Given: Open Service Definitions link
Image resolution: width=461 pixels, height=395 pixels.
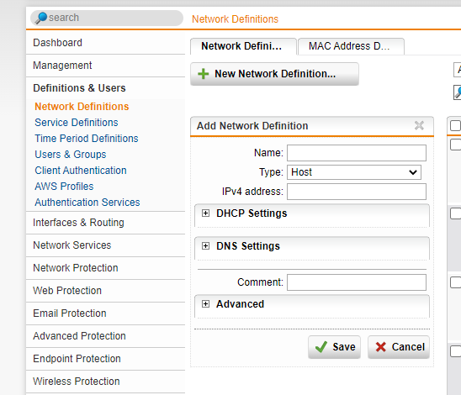Looking at the screenshot, I should pos(77,123).
